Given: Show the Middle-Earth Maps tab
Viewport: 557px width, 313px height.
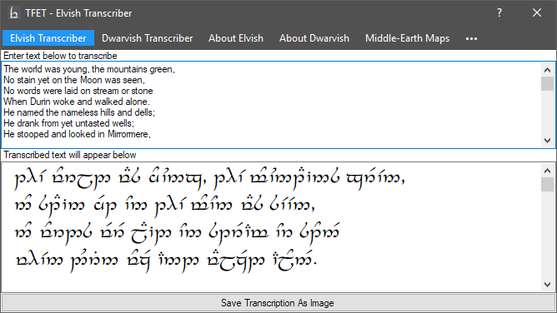Looking at the screenshot, I should (x=407, y=38).
